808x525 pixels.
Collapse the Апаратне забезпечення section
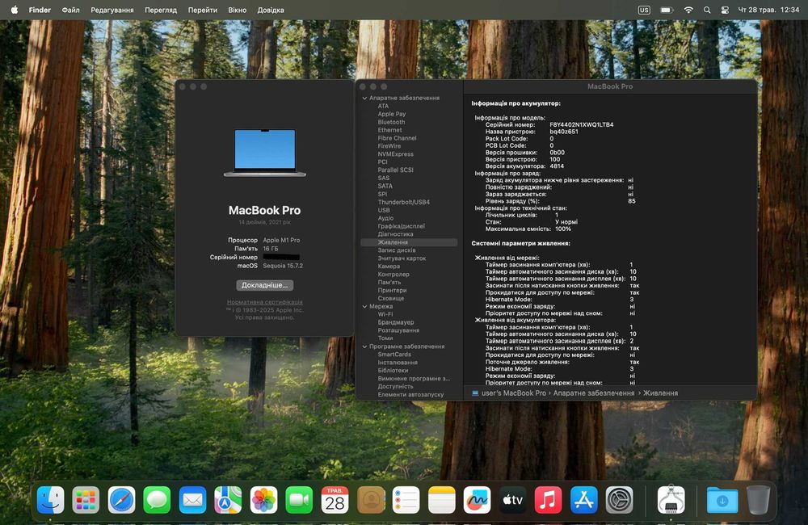coord(365,98)
